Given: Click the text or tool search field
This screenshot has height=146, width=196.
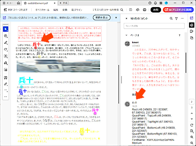Looking at the screenshot, I should click(108, 10).
